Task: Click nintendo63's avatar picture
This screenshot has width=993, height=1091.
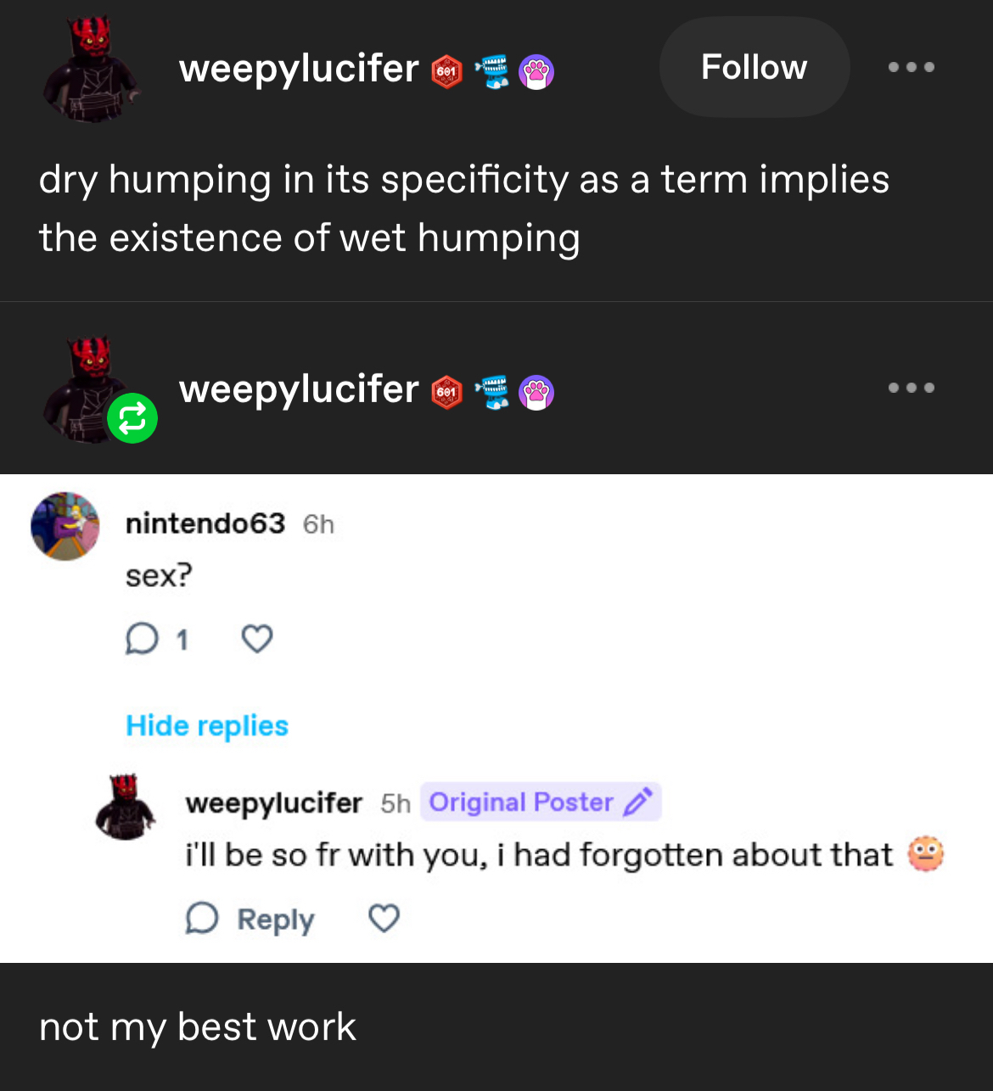Action: coord(65,527)
